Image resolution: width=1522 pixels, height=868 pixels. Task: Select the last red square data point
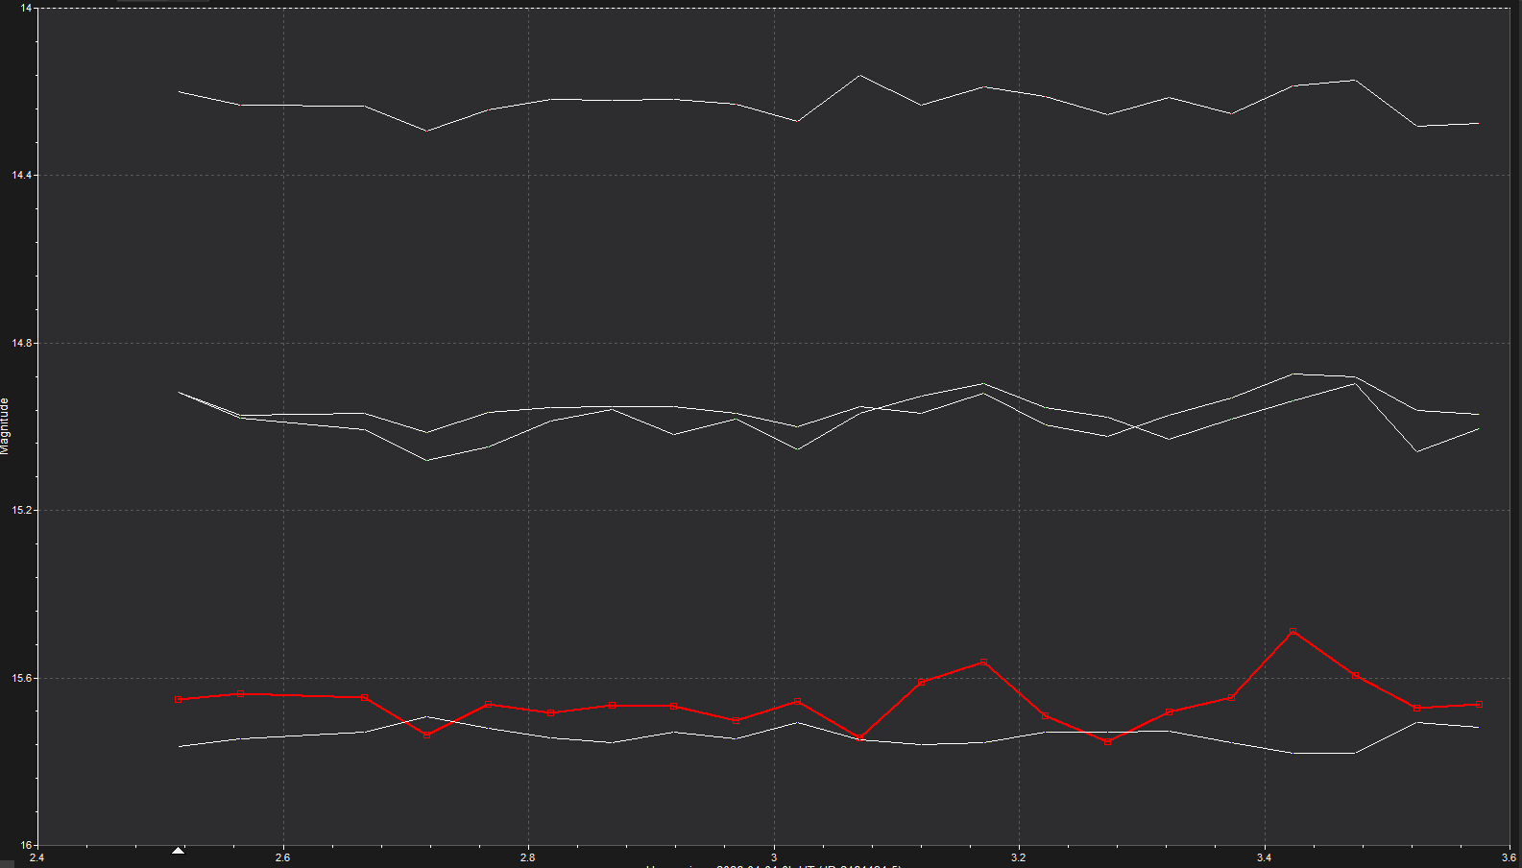1479,705
